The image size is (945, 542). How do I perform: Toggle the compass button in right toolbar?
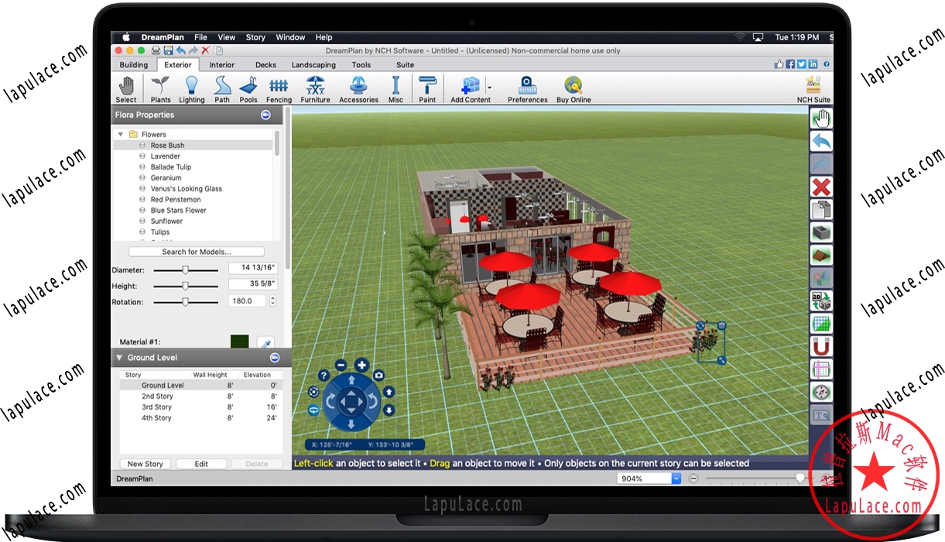[x=821, y=392]
